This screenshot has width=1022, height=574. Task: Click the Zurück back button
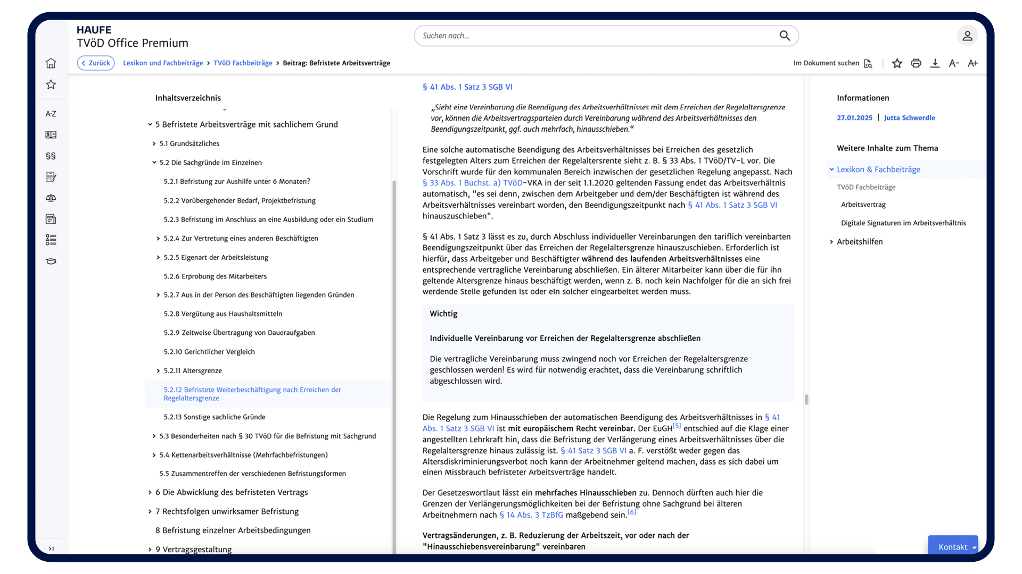pyautogui.click(x=96, y=63)
